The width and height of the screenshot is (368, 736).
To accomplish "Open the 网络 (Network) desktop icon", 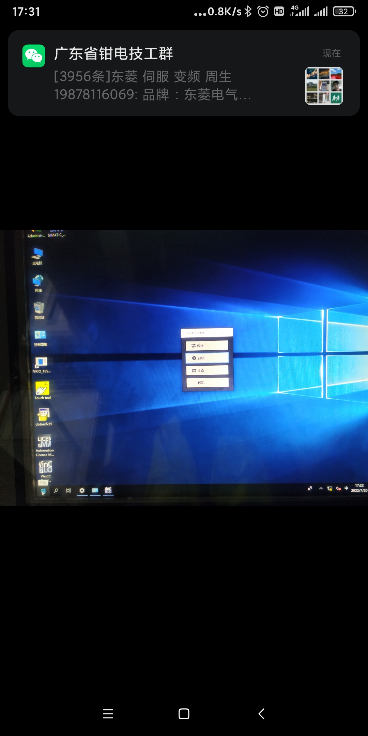I will 38,282.
